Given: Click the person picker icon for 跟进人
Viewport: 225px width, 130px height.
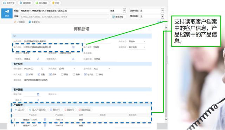Looking at the screenshot, I should 38,100.
